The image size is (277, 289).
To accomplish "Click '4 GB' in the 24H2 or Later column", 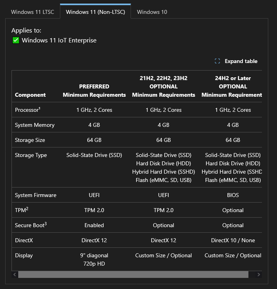I will tap(233, 125).
